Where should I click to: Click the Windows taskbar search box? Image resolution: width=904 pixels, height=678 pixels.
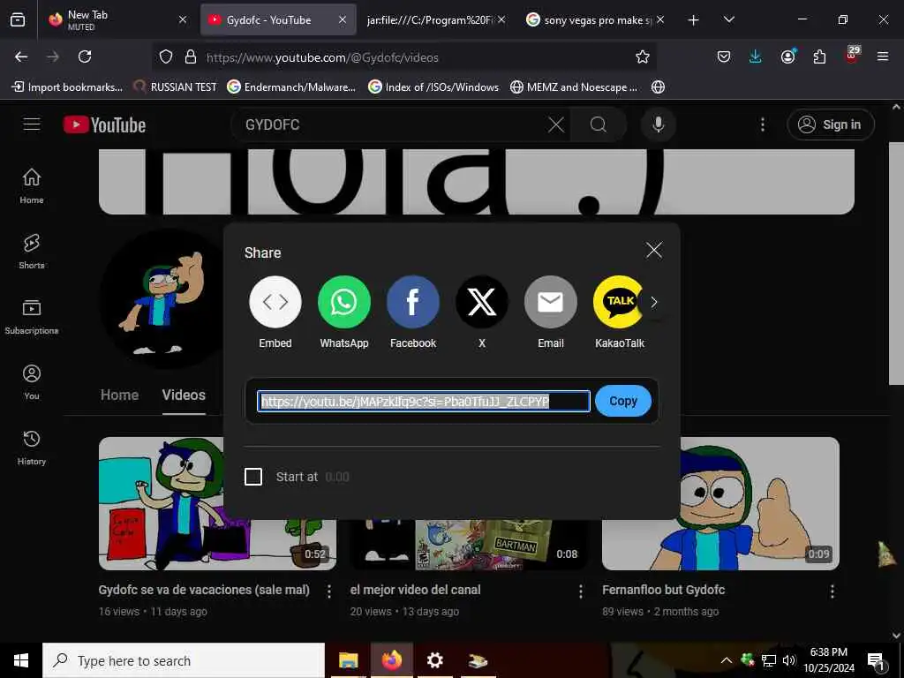[184, 660]
